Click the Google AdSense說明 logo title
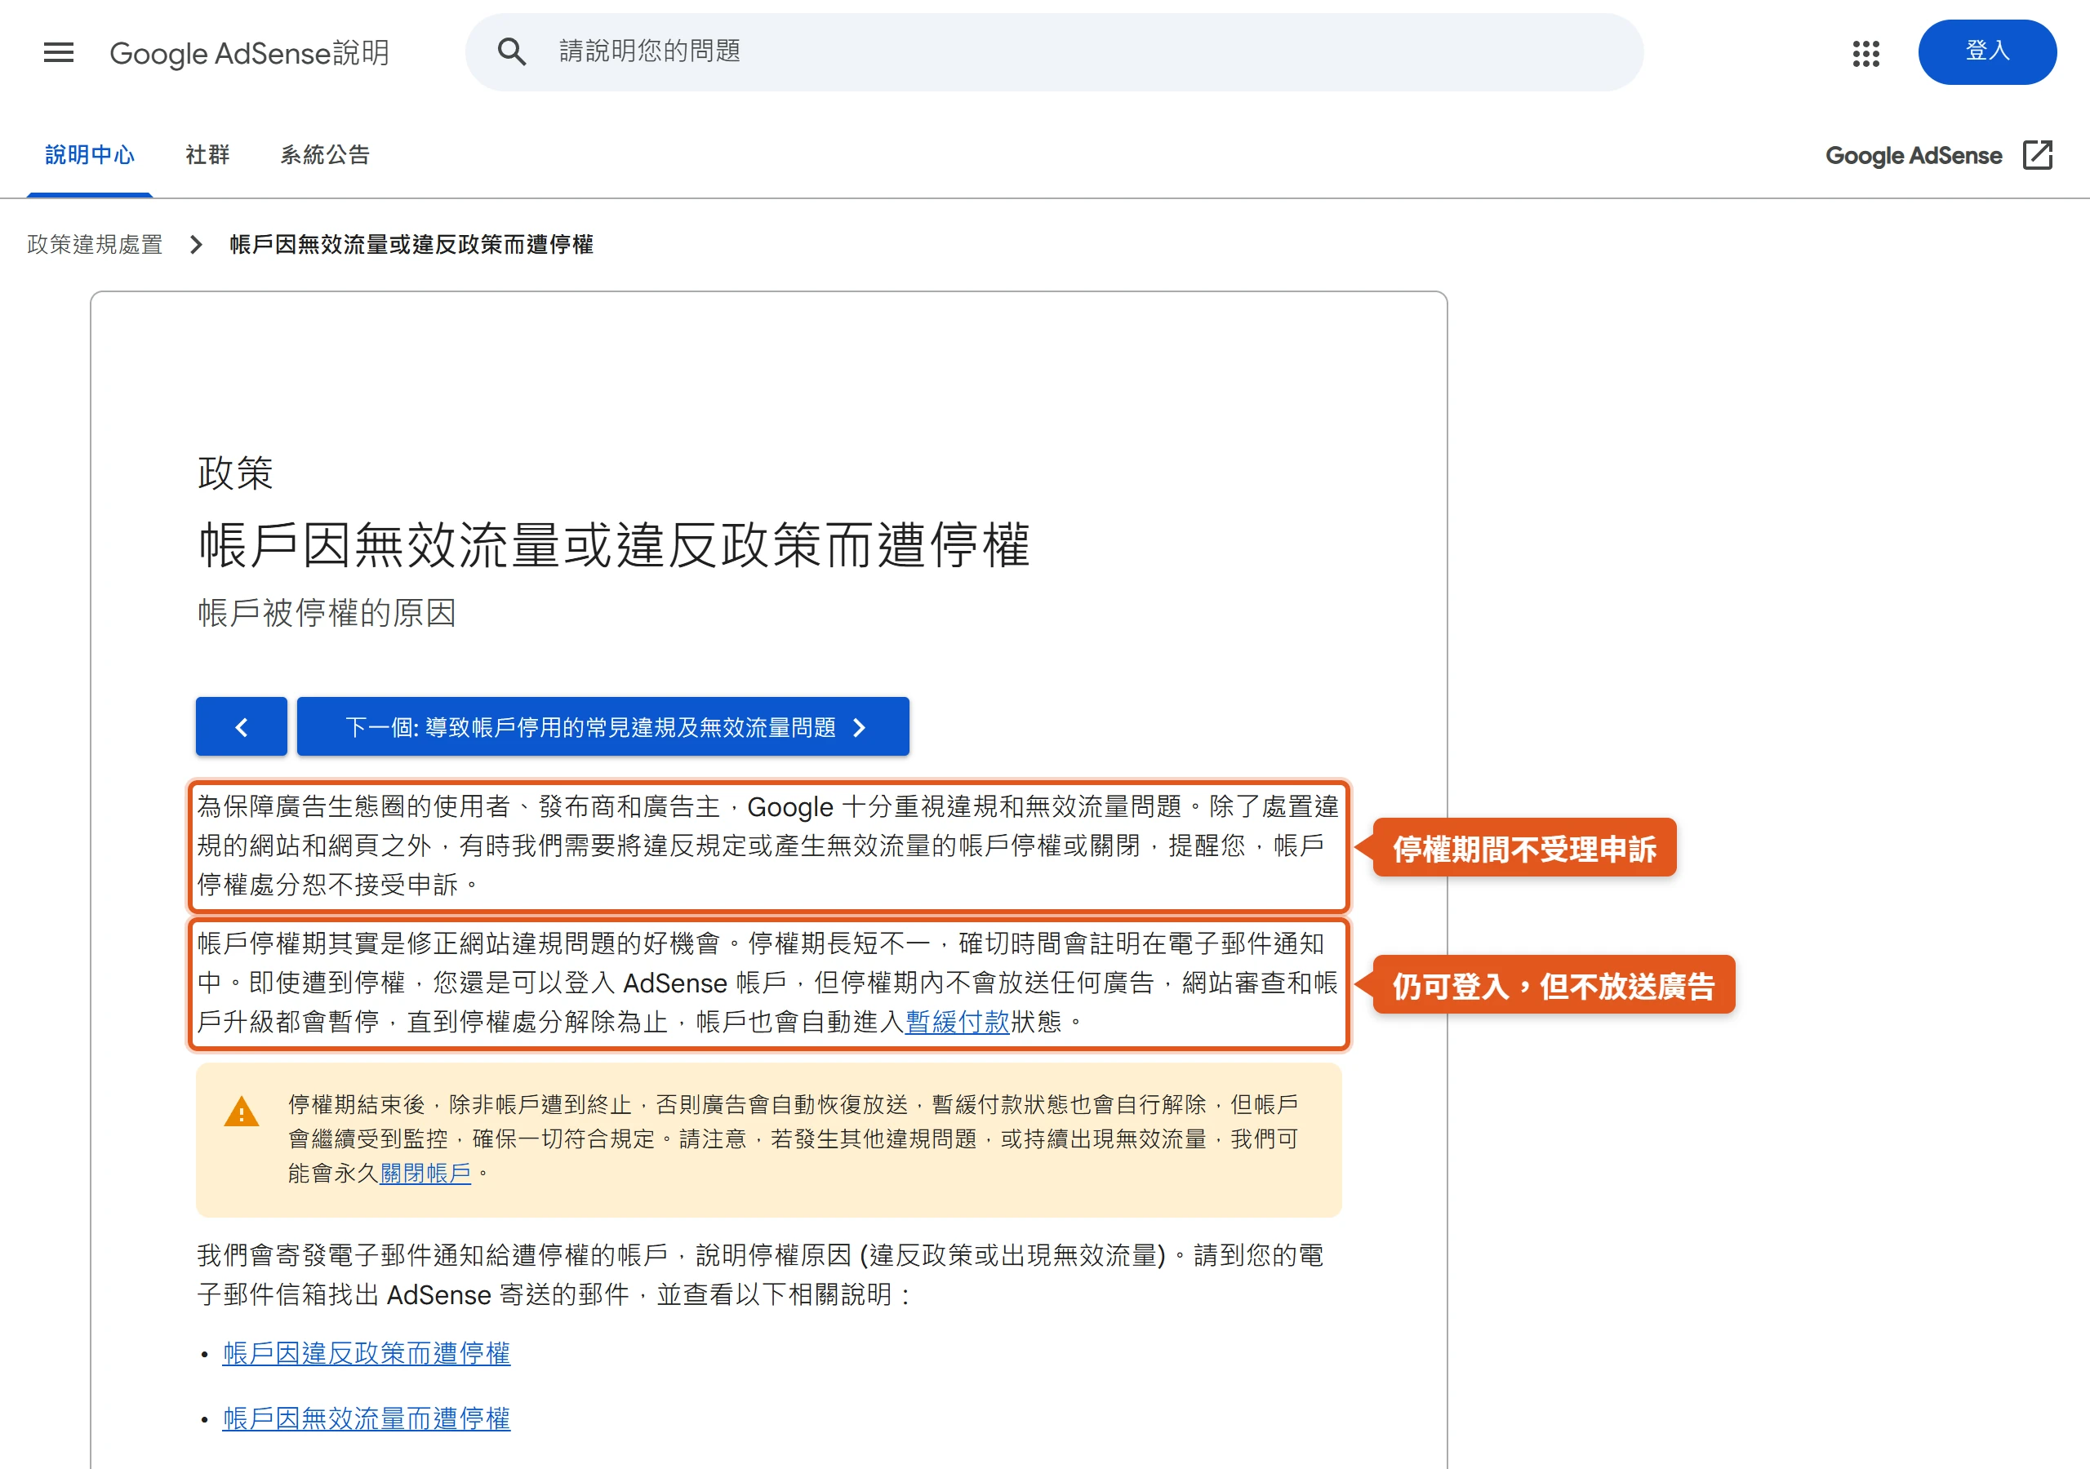Image resolution: width=2090 pixels, height=1469 pixels. tap(250, 53)
